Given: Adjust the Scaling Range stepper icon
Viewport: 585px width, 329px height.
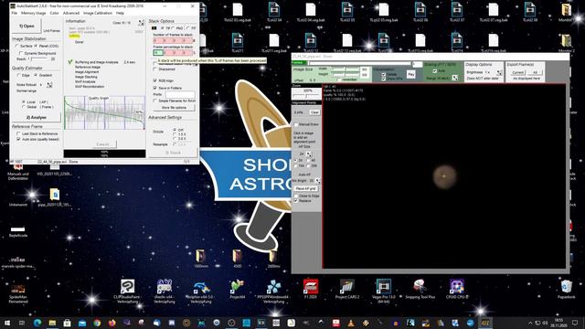Looking at the screenshot, I should (x=455, y=78).
